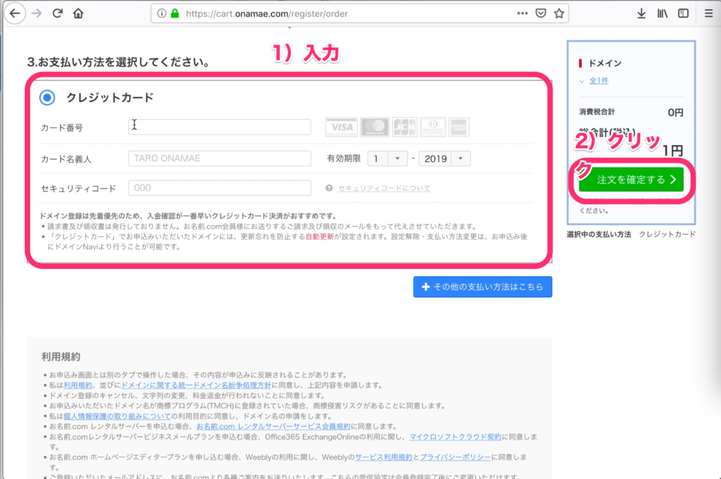The width and height of the screenshot is (721, 479).
Task: Open Firefox downloads via the arrow icon
Action: [641, 13]
